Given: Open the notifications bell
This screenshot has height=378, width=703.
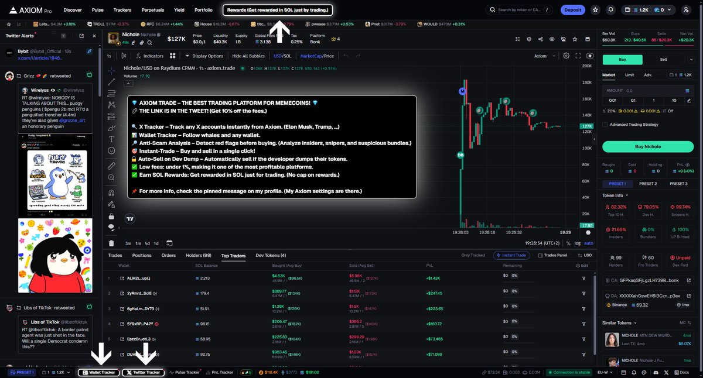Looking at the screenshot, I should pos(611,10).
